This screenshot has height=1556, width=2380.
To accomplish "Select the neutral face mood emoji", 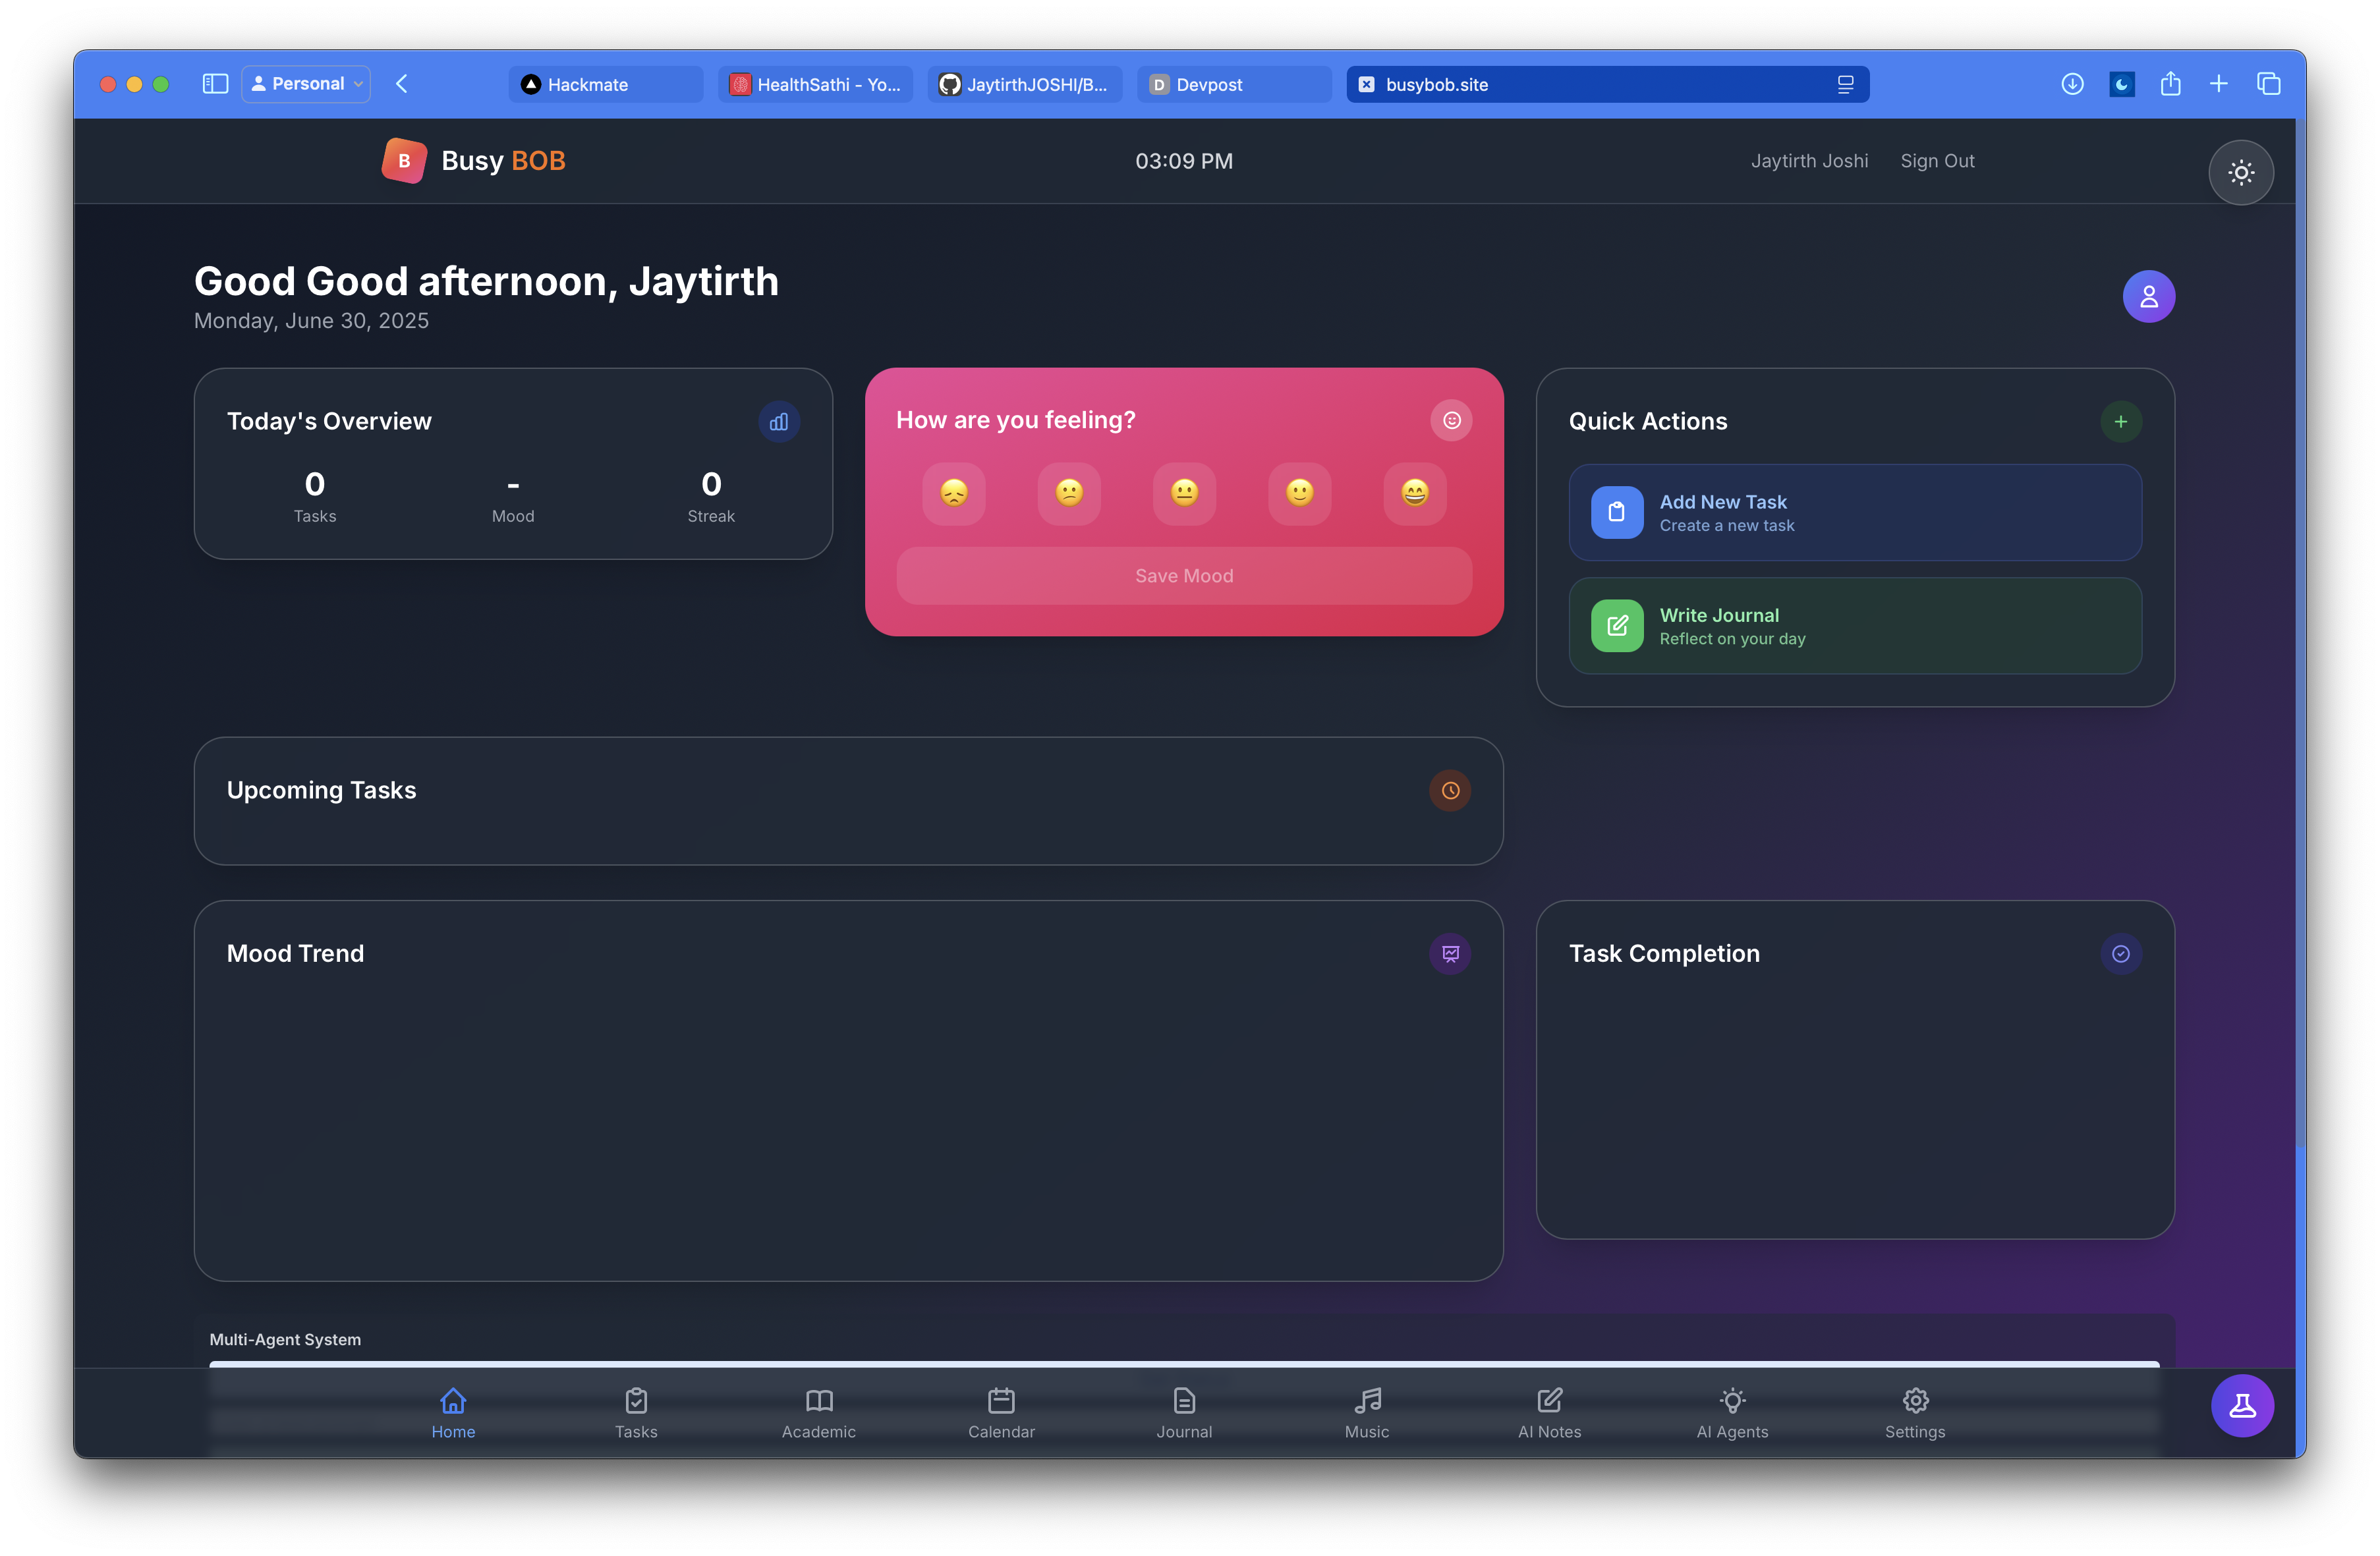I will [x=1184, y=493].
